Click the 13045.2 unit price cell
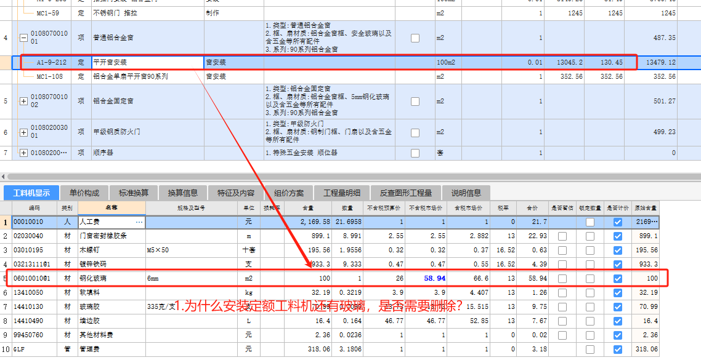This screenshot has width=701, height=360. point(564,63)
